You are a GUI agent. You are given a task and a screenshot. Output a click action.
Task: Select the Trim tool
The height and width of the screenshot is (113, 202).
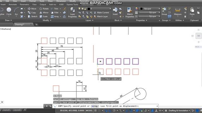(x=55, y=9)
